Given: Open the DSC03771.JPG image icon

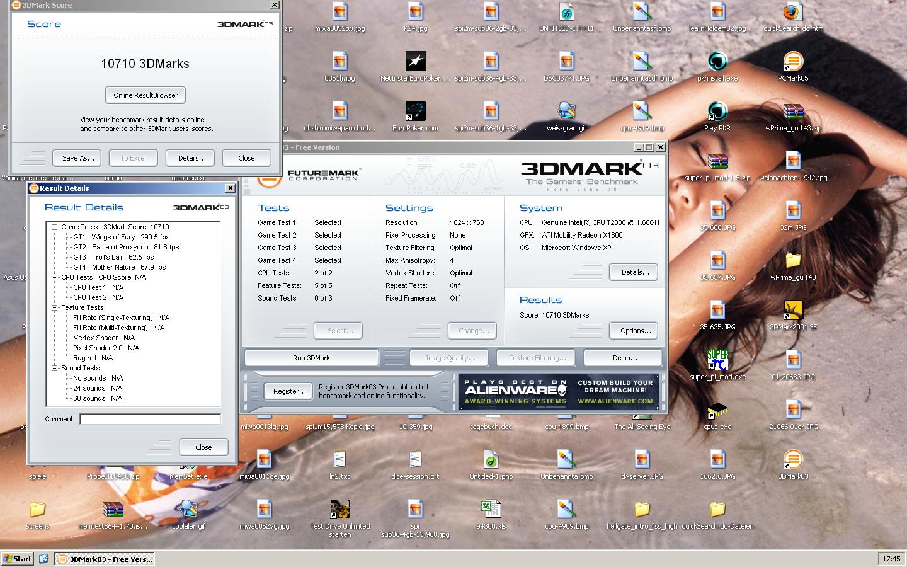Looking at the screenshot, I should point(566,66).
